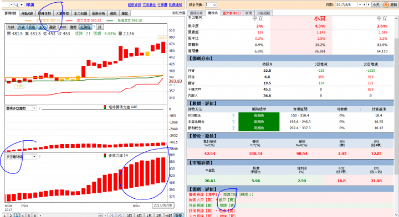399x217 pixels.
Task: Toggle the 均線 overlay button
Action: [x=11, y=27]
